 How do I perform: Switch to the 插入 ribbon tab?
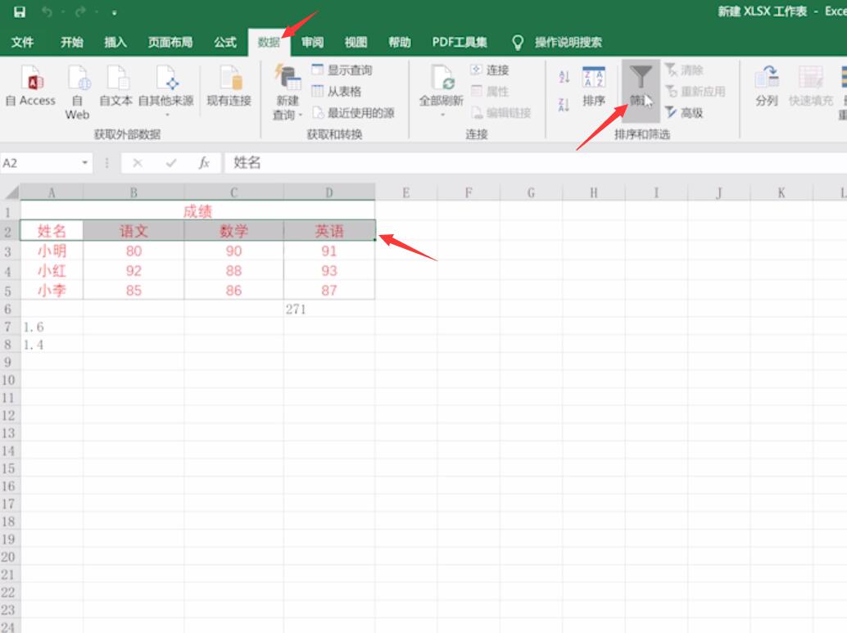115,42
